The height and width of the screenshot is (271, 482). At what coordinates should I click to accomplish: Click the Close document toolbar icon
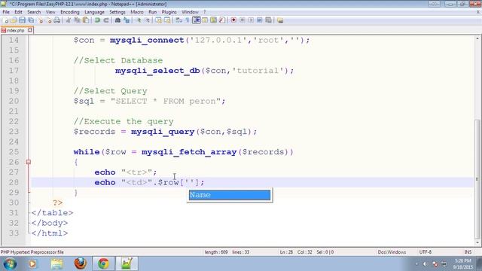click(40, 20)
